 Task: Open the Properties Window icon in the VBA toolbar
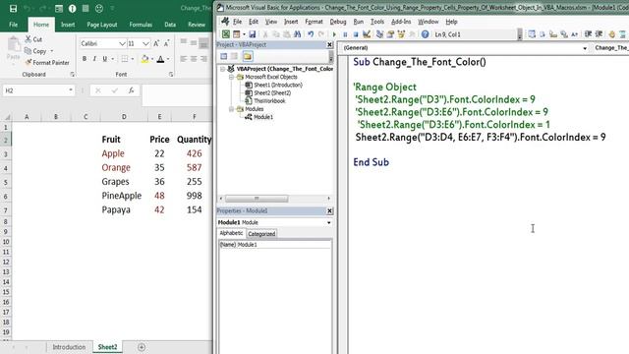[x=390, y=34]
